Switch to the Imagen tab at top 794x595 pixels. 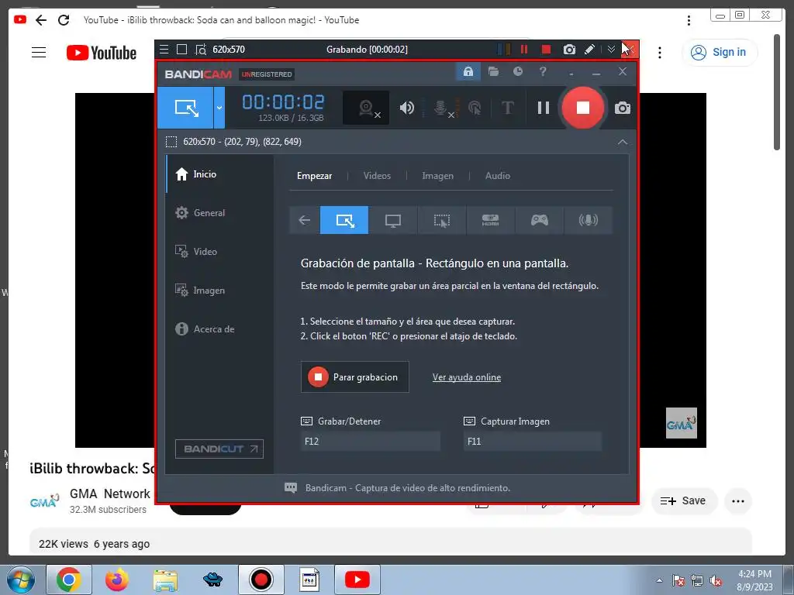click(437, 176)
